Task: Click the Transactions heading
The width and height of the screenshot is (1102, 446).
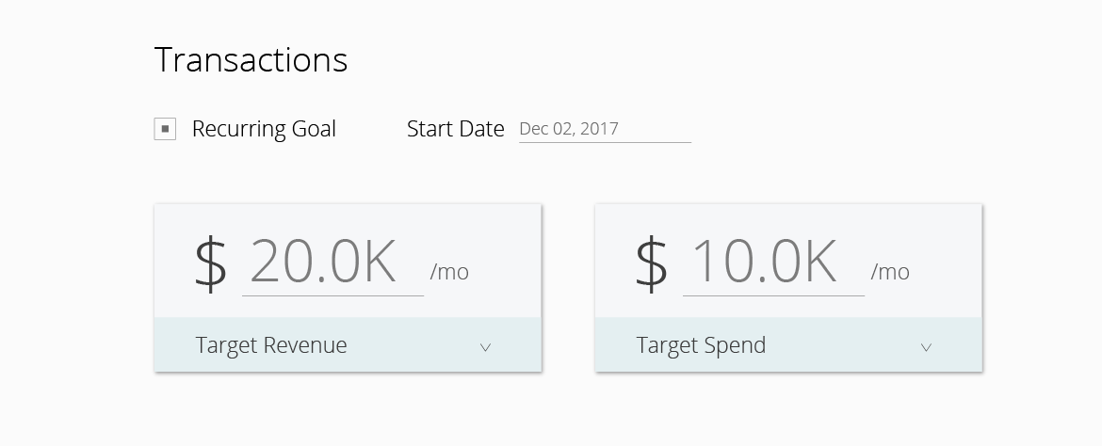Action: [251, 59]
